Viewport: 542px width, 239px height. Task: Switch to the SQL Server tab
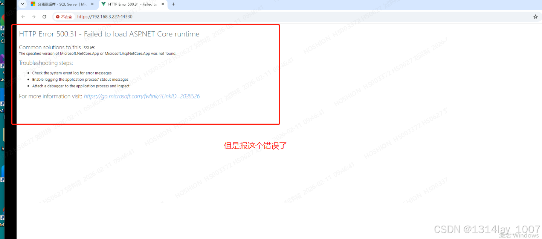pos(63,4)
